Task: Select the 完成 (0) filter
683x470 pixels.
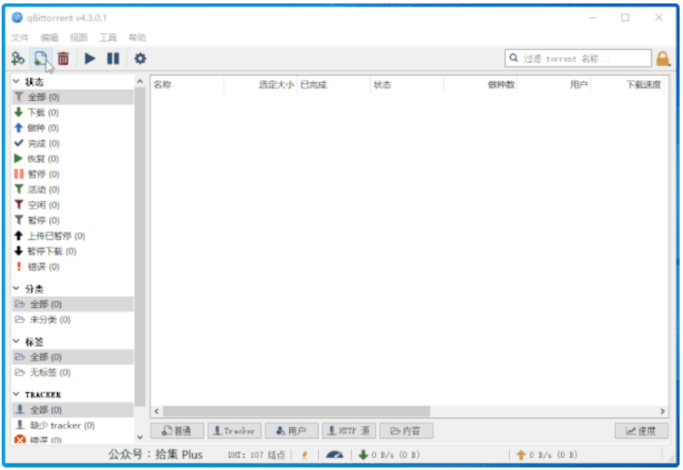Action: (x=73, y=143)
